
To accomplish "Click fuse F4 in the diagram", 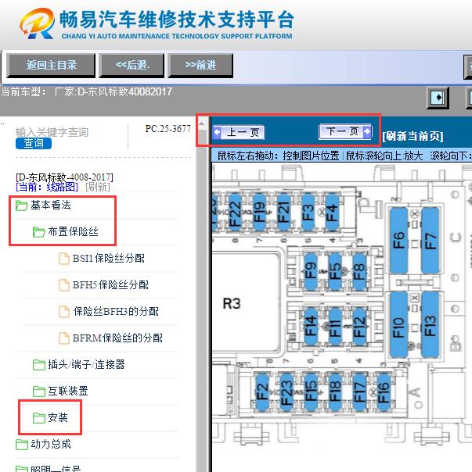I will (332, 213).
